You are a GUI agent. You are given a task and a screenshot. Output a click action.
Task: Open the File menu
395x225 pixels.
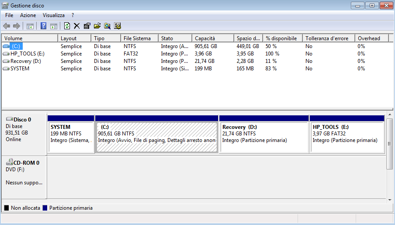click(9, 15)
